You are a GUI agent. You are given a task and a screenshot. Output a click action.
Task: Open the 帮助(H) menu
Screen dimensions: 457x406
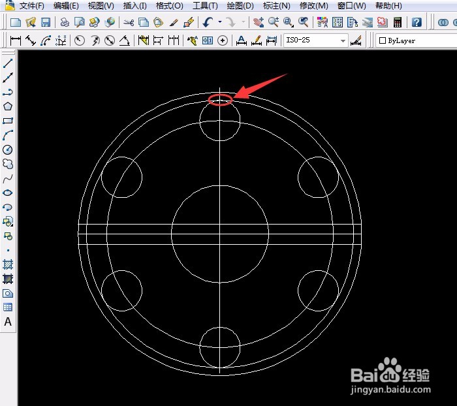pos(388,5)
